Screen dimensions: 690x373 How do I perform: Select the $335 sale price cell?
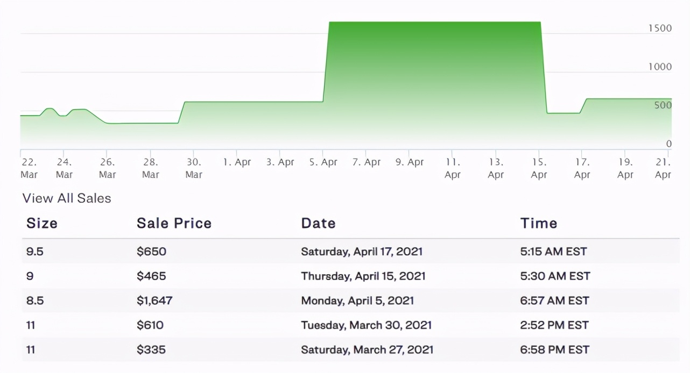(x=151, y=350)
